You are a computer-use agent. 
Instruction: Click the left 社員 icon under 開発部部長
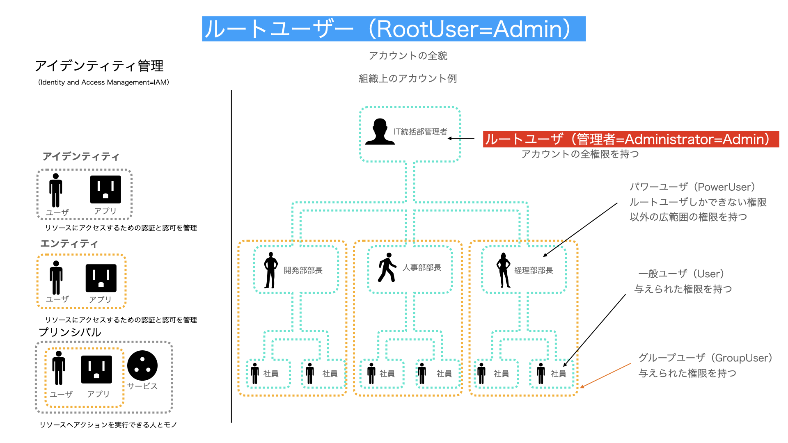[255, 373]
